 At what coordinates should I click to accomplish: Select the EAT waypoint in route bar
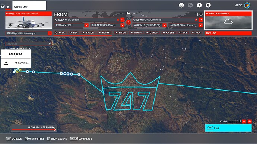(x=183, y=33)
